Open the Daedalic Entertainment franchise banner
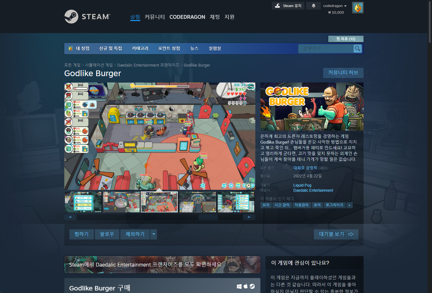This screenshot has width=432, height=293. [x=162, y=265]
